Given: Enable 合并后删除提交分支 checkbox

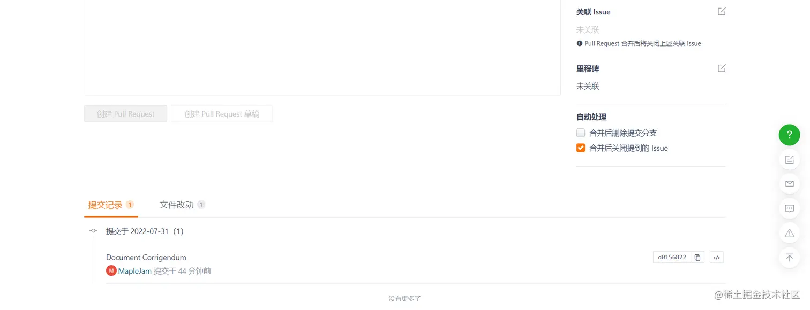Looking at the screenshot, I should click(581, 133).
